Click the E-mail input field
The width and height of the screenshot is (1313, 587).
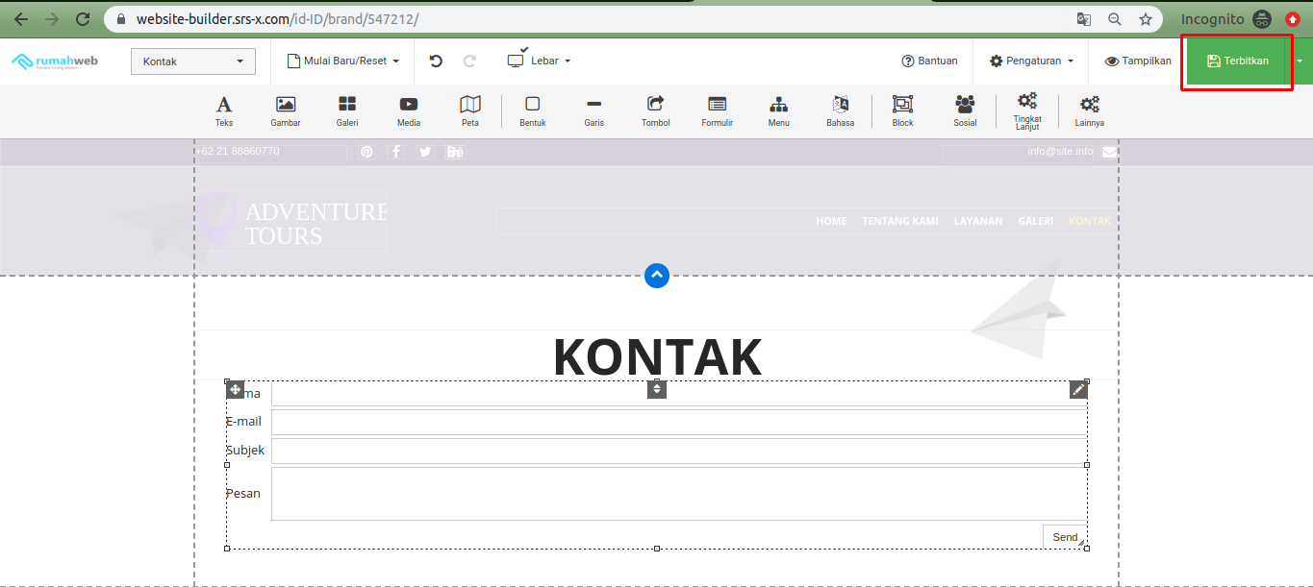(x=679, y=423)
